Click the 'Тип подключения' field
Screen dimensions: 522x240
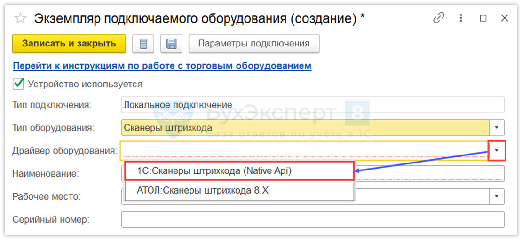coord(313,105)
